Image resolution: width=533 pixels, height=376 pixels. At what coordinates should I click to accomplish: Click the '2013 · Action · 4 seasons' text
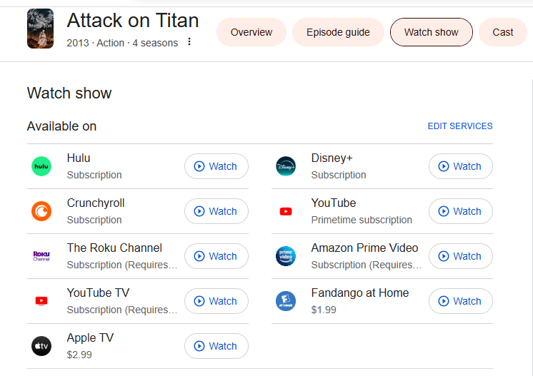click(x=122, y=43)
